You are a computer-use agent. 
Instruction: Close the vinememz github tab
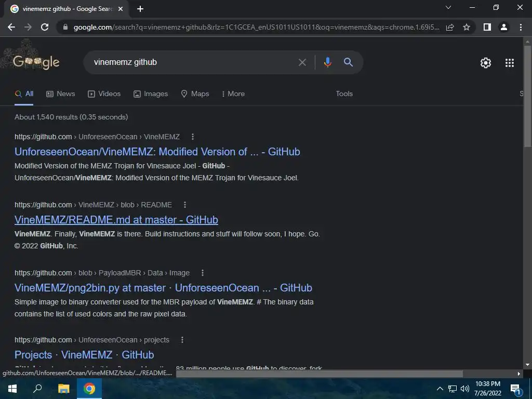[x=121, y=9]
